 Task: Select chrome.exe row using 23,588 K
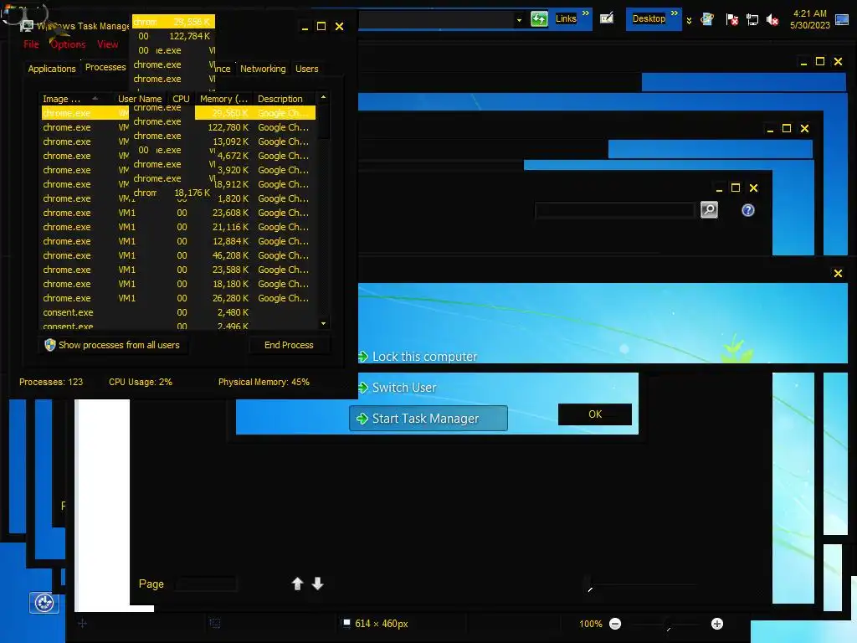[x=178, y=270]
